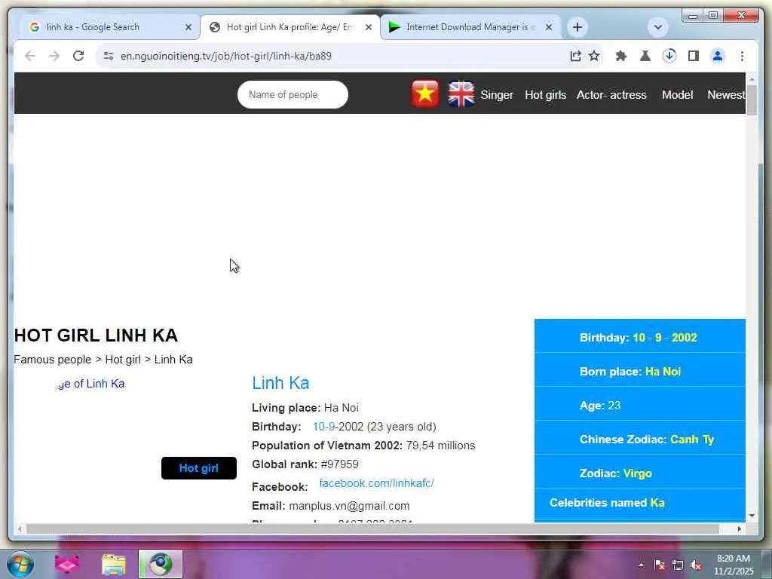This screenshot has width=772, height=579.
Task: Reload the current page
Action: [x=78, y=56]
